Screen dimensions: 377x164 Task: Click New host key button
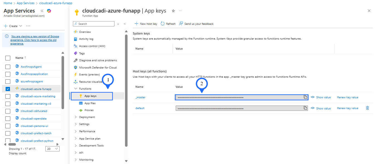[146, 24]
